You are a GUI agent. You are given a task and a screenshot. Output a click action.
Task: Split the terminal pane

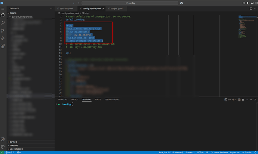point(239,99)
